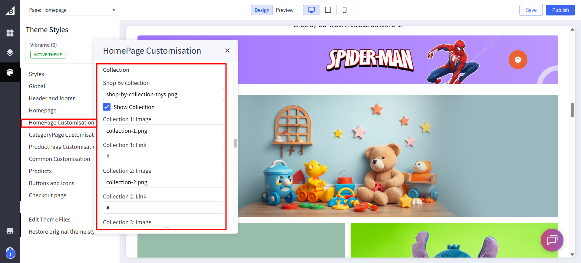This screenshot has height=263, width=581.
Task: Click the customisation panel scrollbar thumb
Action: point(235,143)
